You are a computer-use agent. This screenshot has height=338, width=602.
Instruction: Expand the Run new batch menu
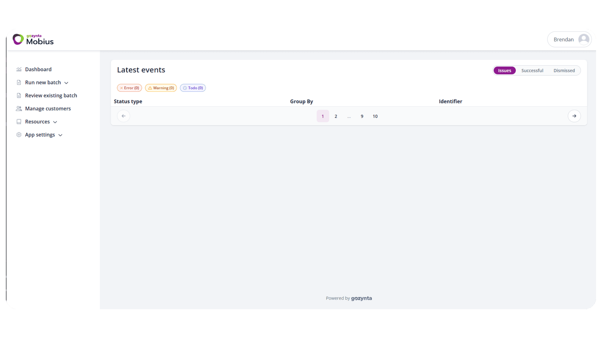[x=66, y=83]
